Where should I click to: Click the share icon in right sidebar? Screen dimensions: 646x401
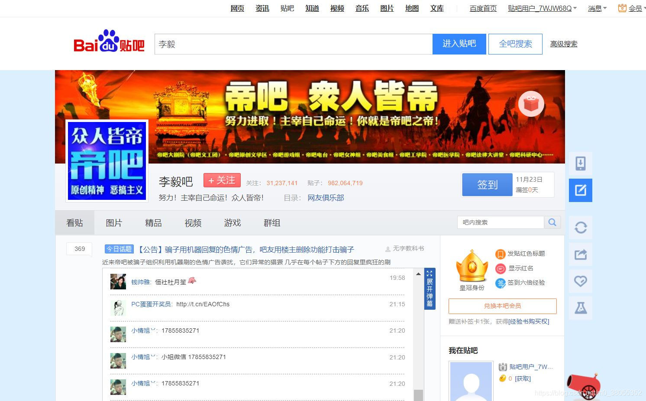(581, 254)
